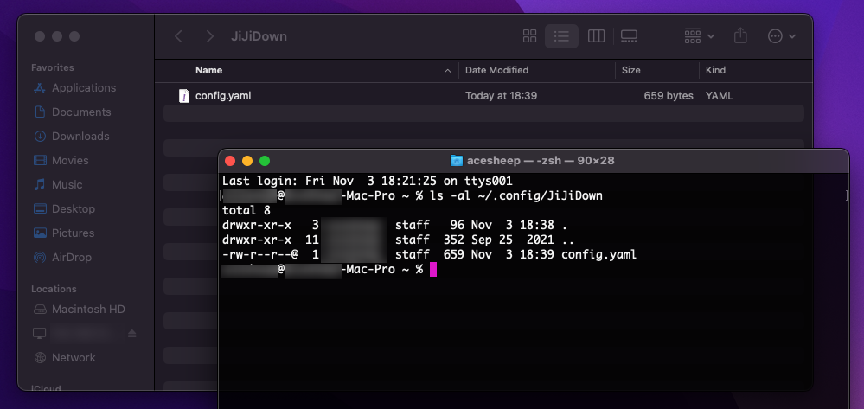This screenshot has width=864, height=409.
Task: Select the config.yaml file
Action: 222,96
